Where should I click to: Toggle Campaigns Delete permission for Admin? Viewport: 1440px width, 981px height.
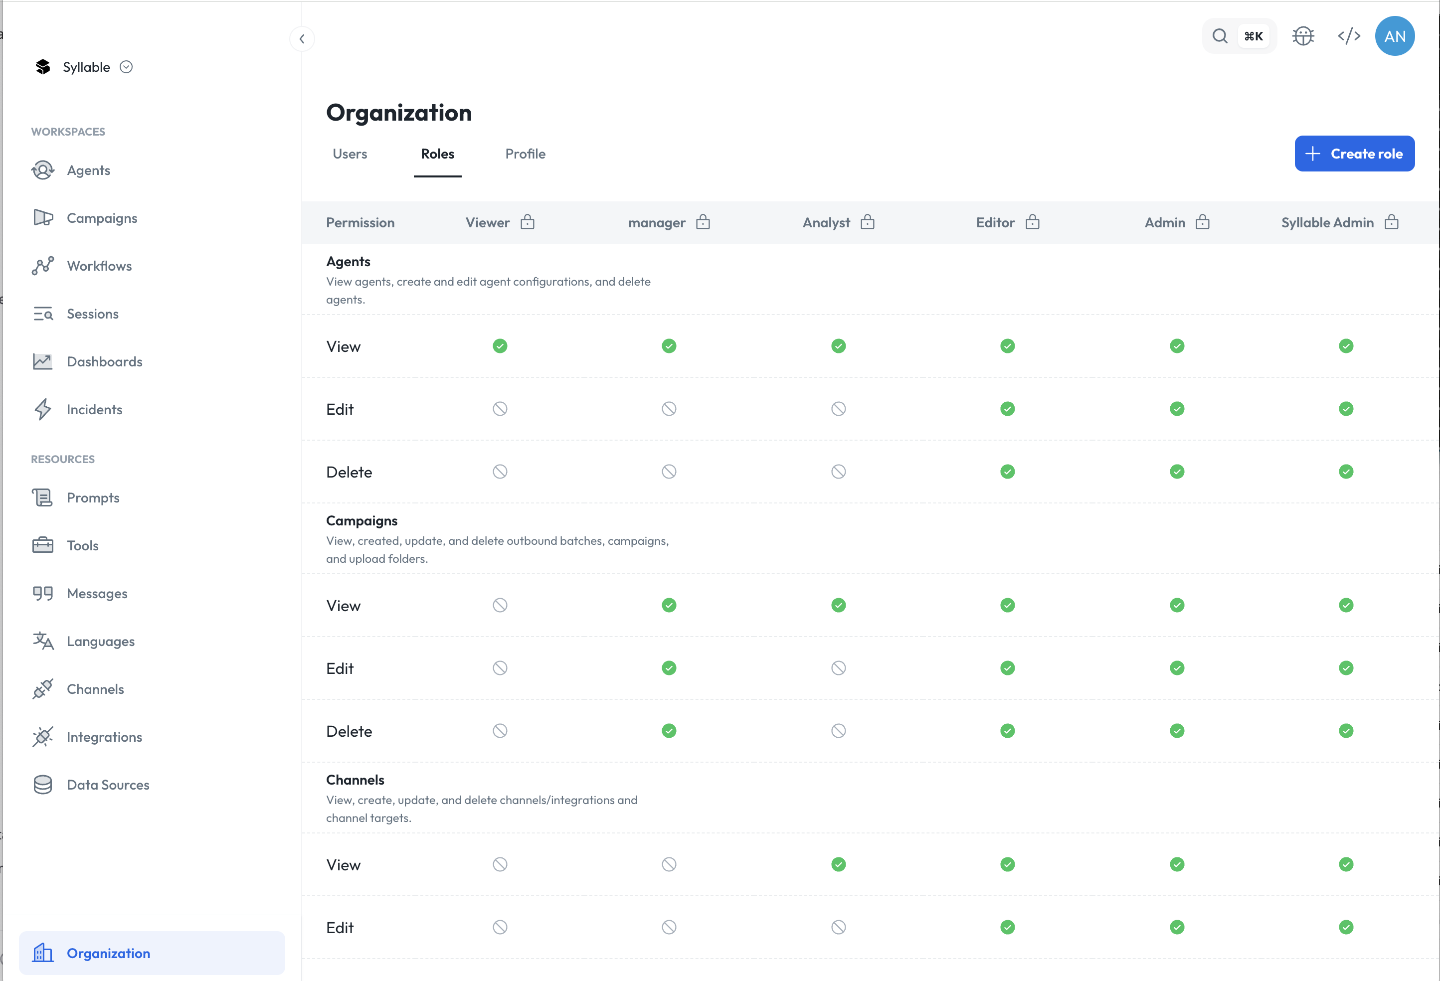coord(1177,731)
